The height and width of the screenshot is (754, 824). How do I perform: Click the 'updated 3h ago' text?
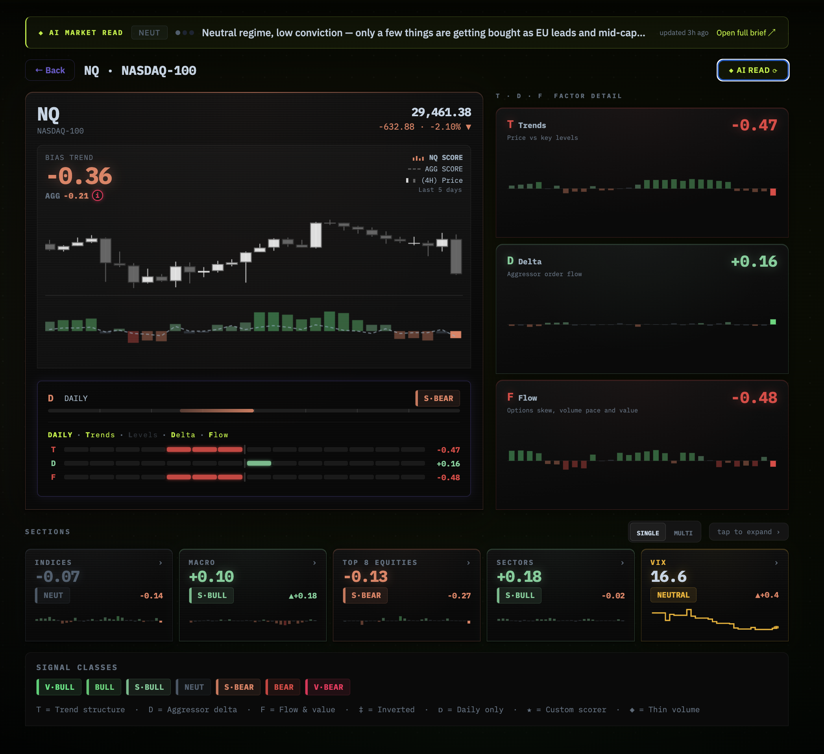pyautogui.click(x=684, y=33)
